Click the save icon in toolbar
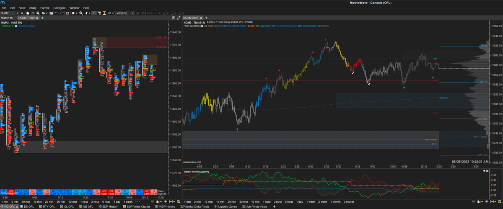 33,13
